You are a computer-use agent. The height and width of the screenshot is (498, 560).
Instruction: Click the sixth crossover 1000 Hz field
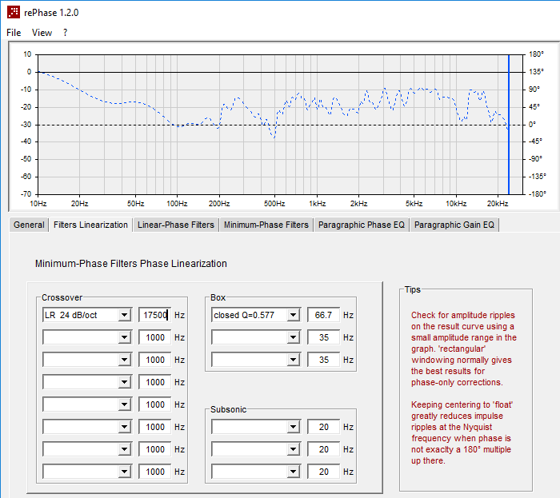[x=155, y=427]
